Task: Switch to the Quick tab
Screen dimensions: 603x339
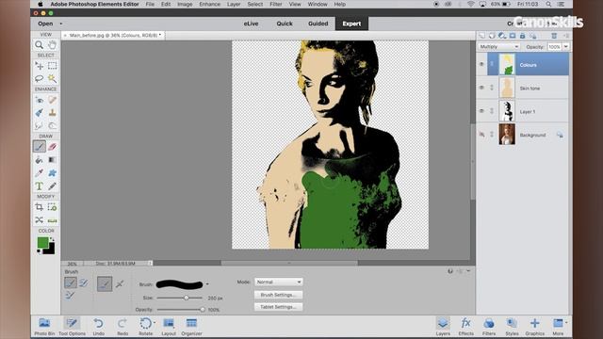Action: click(x=285, y=24)
